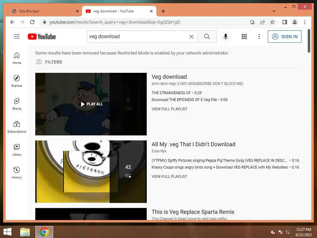This screenshot has height=238, width=317.
Task: View site security lock icon
Action: (x=45, y=22)
